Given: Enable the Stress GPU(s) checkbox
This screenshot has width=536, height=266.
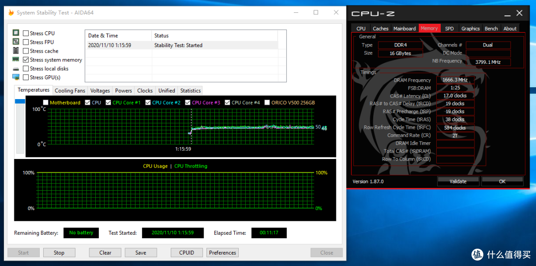Looking at the screenshot, I should [26, 77].
